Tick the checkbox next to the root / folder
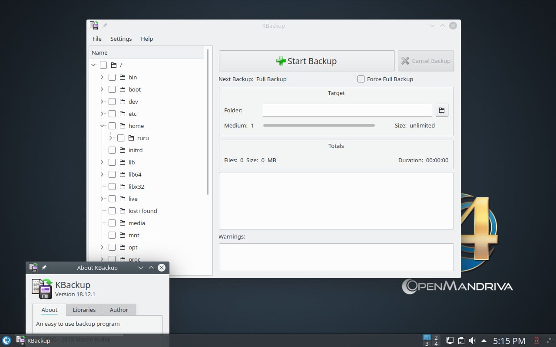 click(x=103, y=65)
